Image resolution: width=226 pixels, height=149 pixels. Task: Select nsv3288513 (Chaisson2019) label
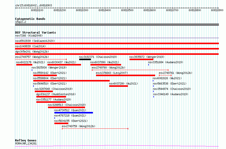(67, 105)
